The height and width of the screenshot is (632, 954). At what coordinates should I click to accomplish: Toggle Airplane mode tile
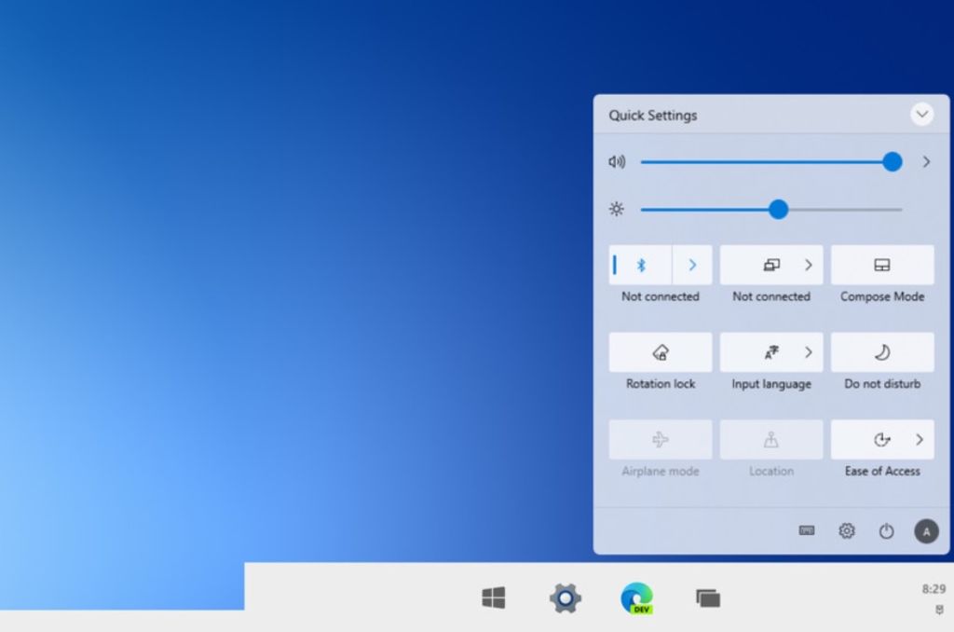(x=661, y=439)
